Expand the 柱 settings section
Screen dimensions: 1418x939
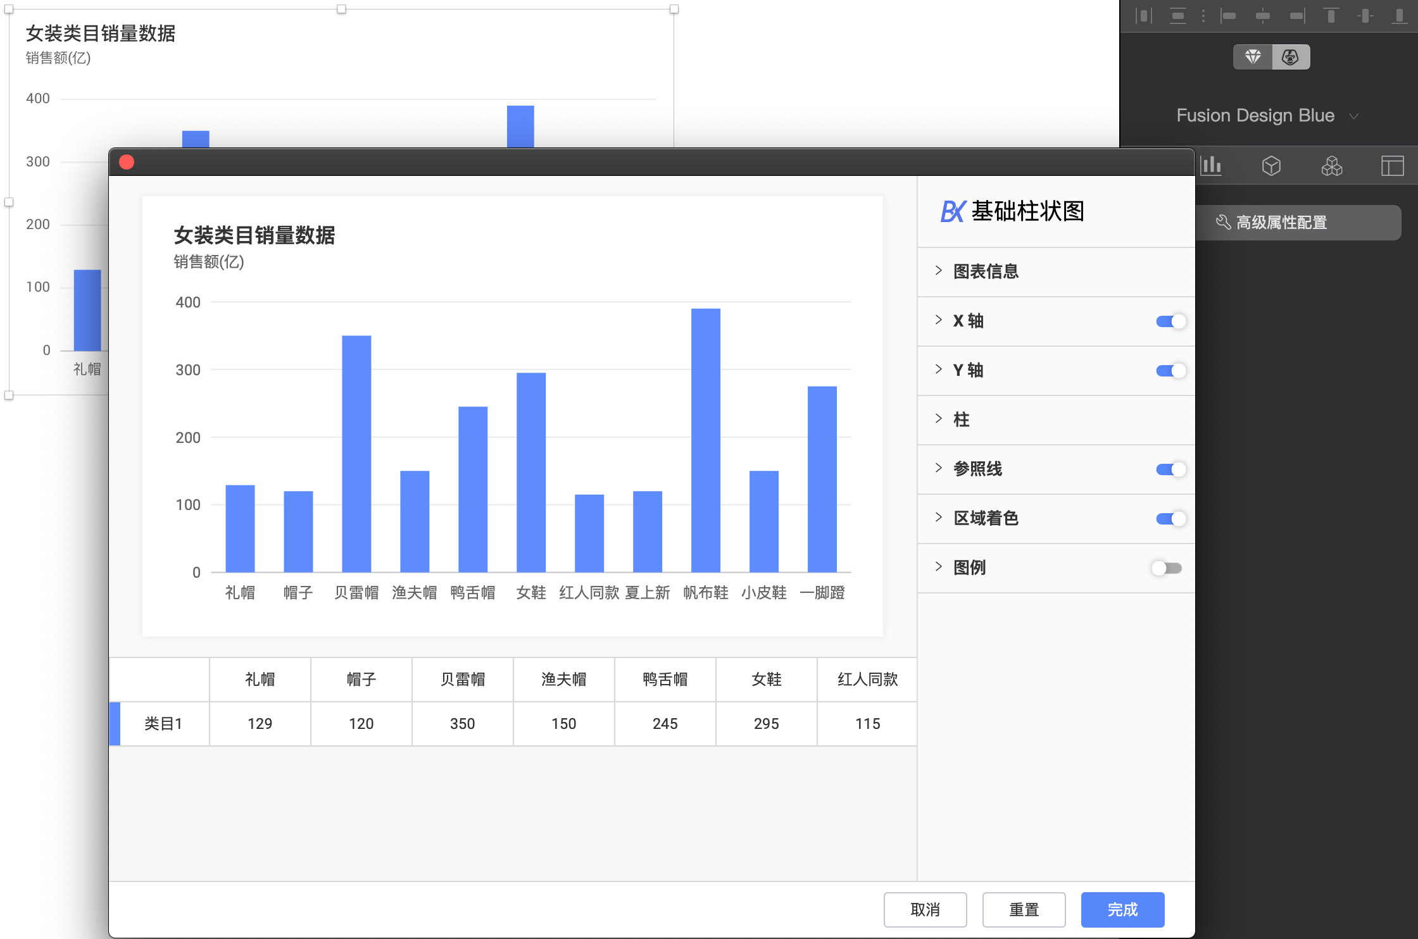click(x=961, y=420)
